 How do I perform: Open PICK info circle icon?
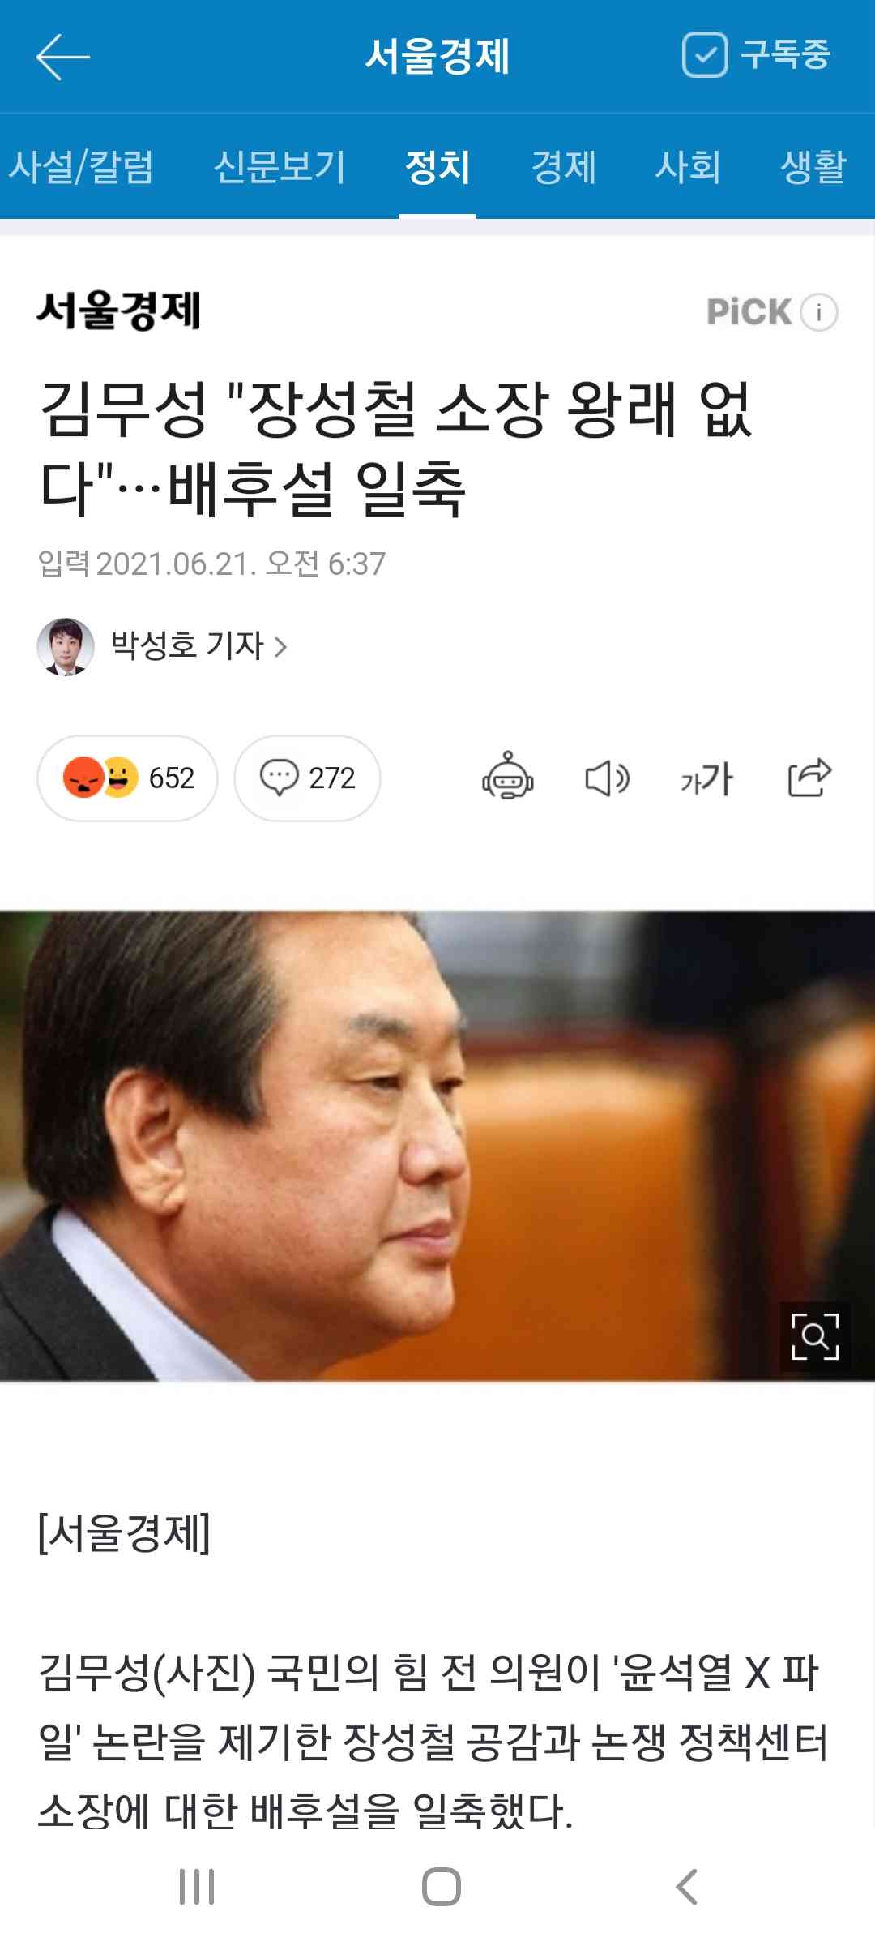click(x=819, y=312)
